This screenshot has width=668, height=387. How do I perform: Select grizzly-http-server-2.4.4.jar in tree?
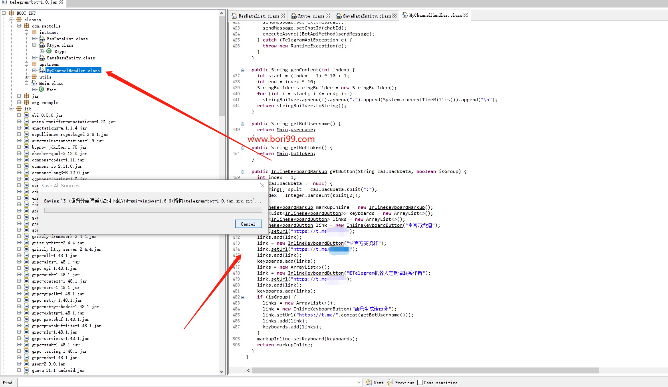pyautogui.click(x=67, y=249)
